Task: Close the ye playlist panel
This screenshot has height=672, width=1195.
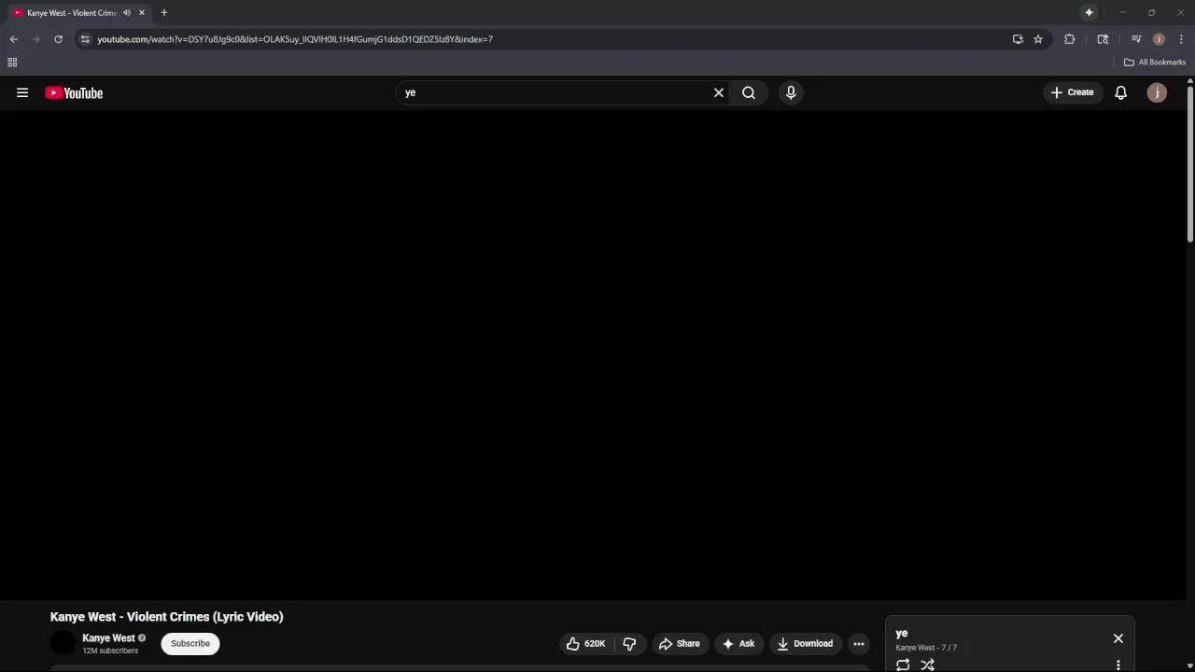Action: tap(1118, 638)
